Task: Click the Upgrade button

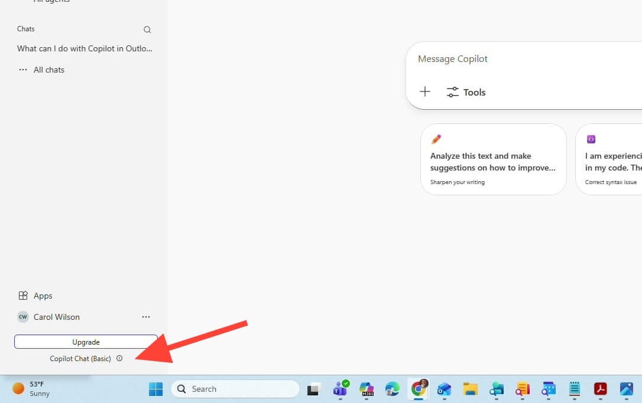Action: 85,342
